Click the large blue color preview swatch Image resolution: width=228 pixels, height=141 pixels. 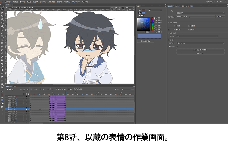pyautogui.click(x=149, y=36)
